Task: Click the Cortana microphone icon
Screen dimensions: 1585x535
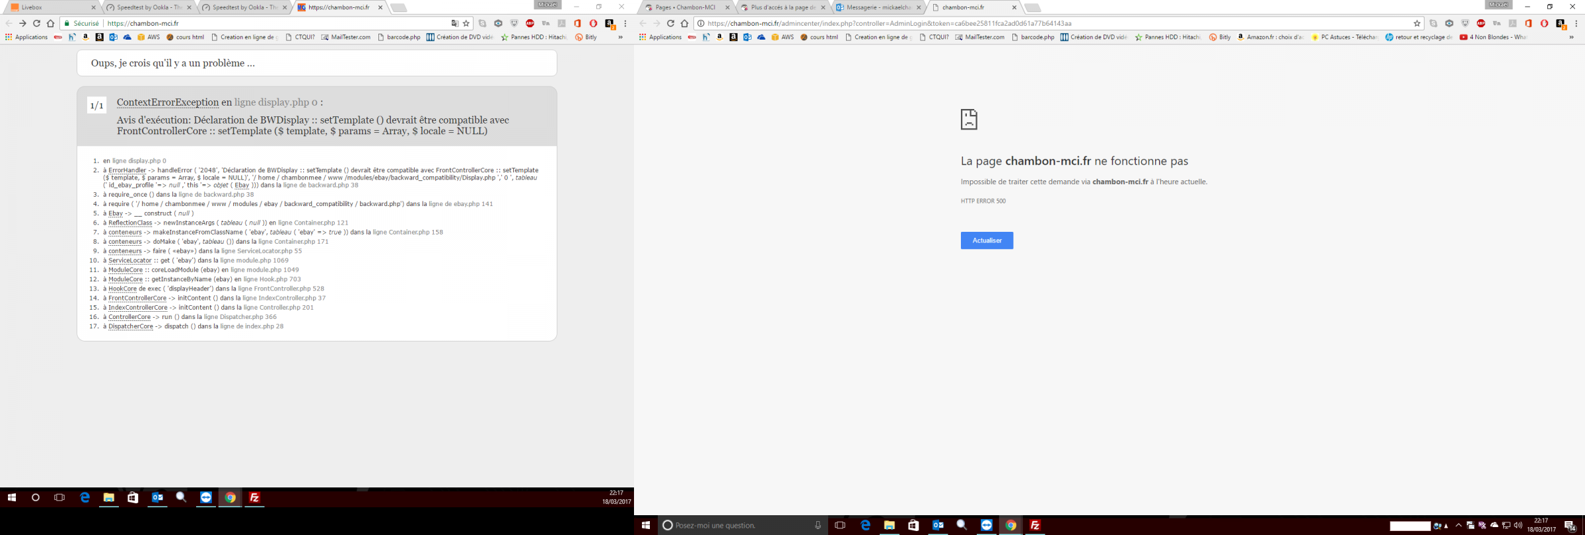Action: 818,525
